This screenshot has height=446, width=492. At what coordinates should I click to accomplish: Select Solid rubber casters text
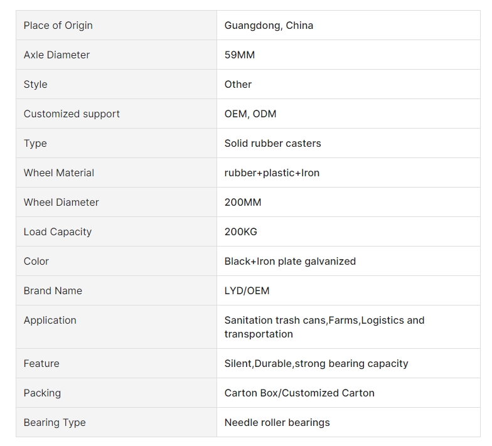click(272, 143)
